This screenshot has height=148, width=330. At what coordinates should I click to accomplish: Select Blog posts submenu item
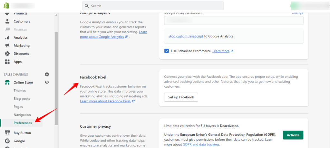tap(22, 99)
